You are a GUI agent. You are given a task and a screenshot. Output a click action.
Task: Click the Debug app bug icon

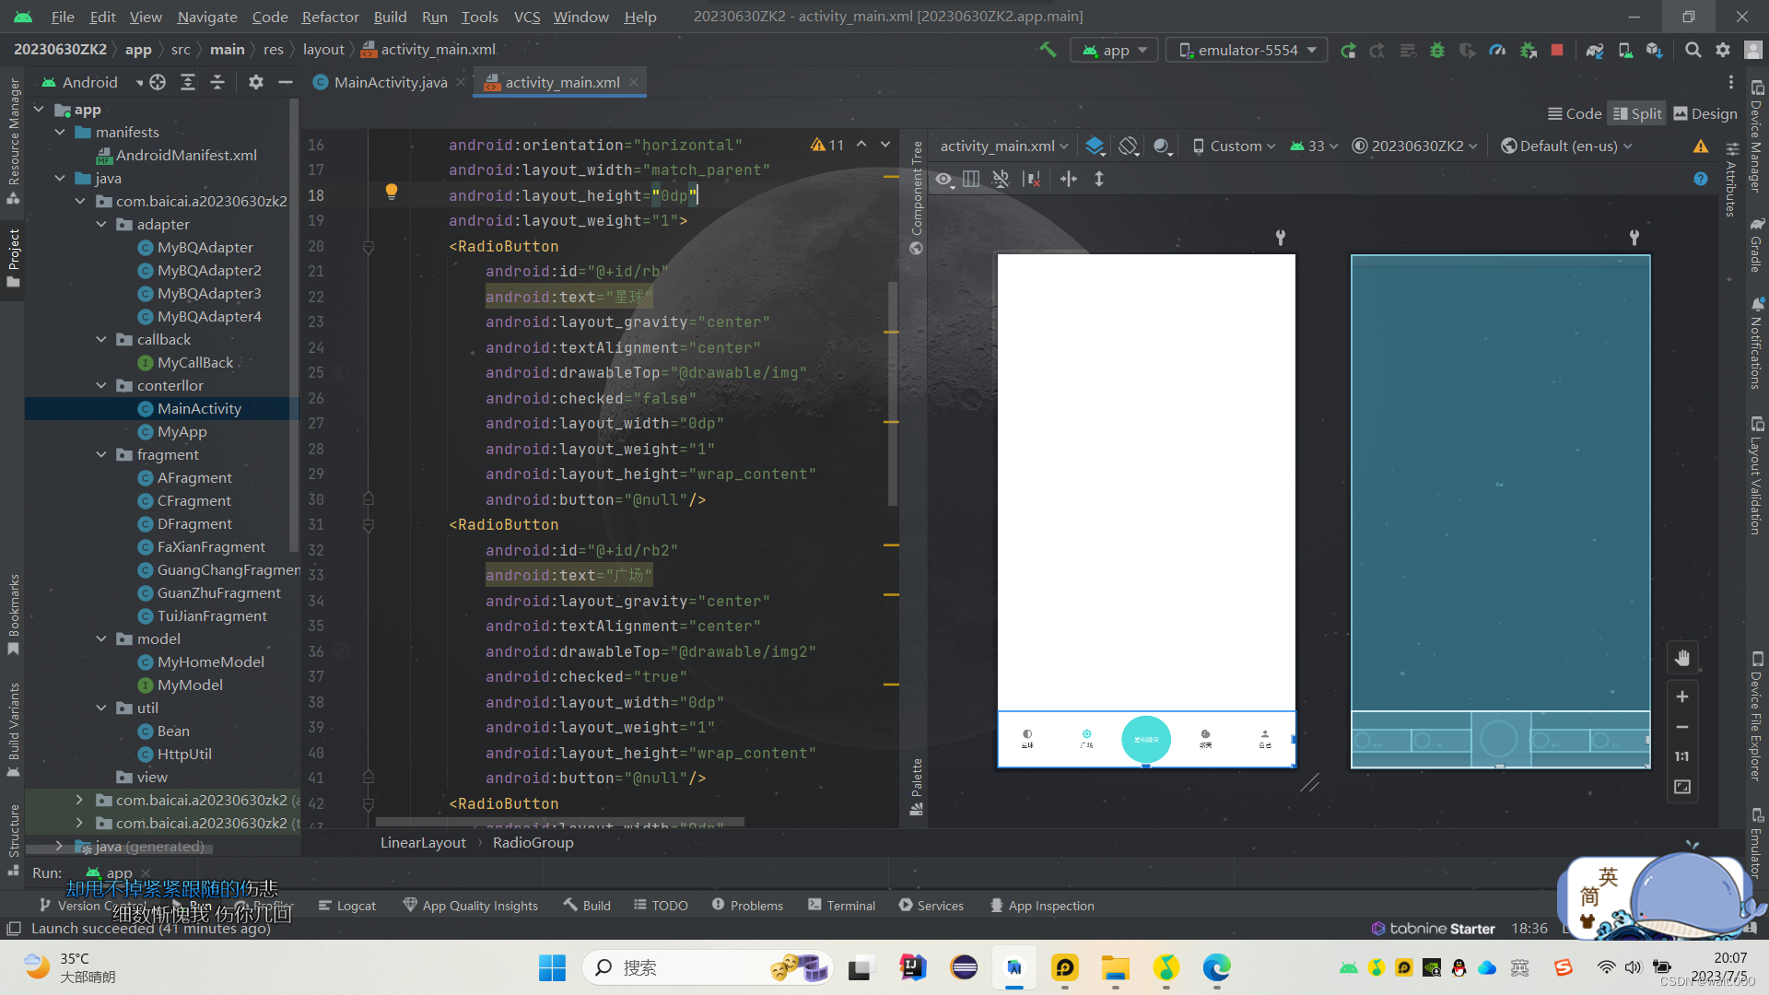click(x=1437, y=50)
